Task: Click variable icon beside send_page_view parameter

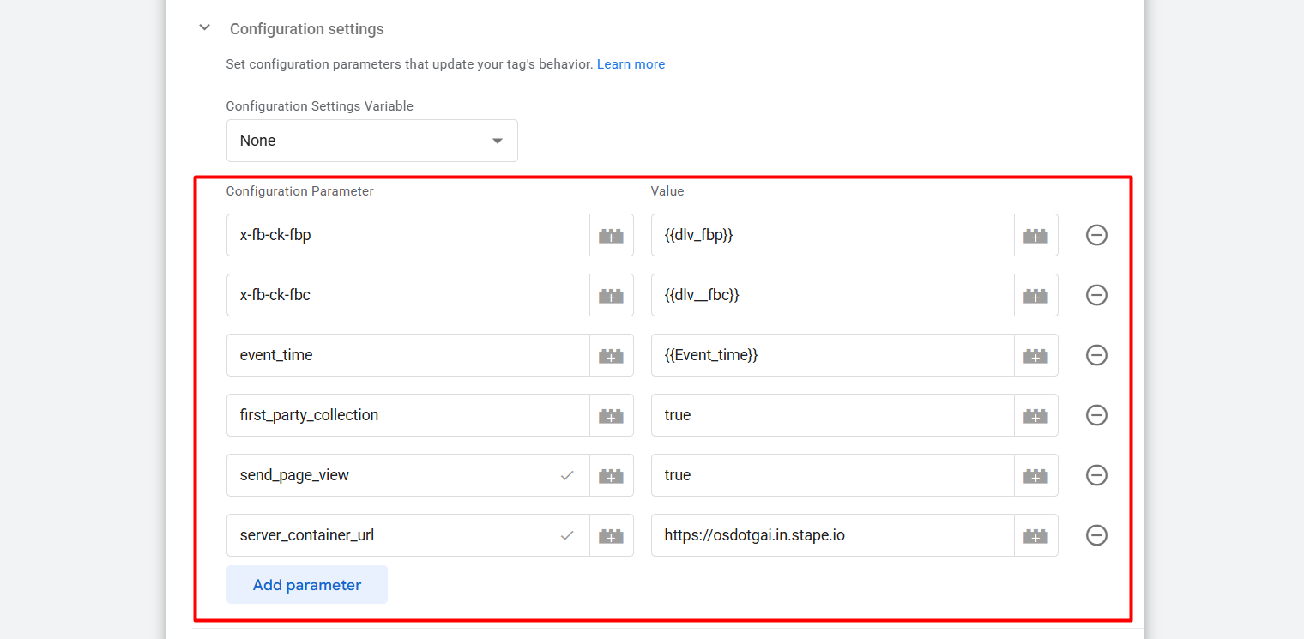Action: click(611, 475)
